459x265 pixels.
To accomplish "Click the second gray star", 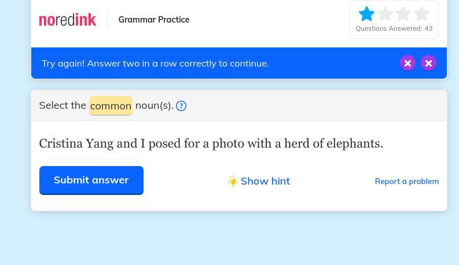I will [385, 13].
